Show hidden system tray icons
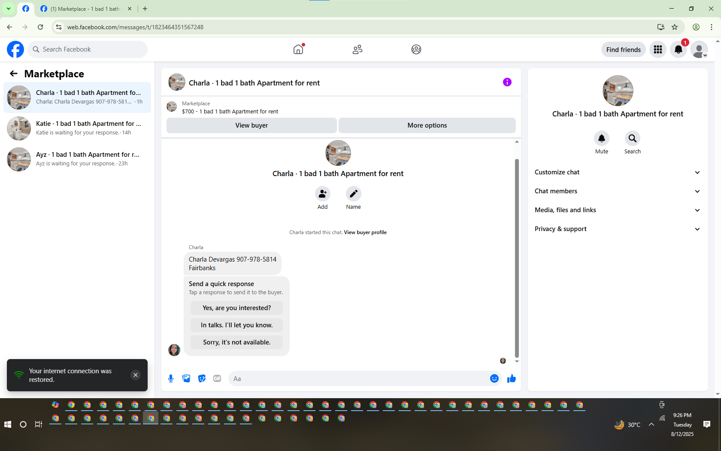Viewport: 721px width, 451px height. click(651, 424)
